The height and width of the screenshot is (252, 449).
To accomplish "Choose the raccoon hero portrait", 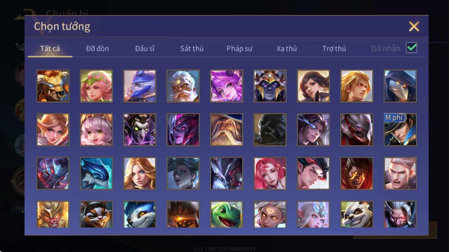I will tap(96, 214).
